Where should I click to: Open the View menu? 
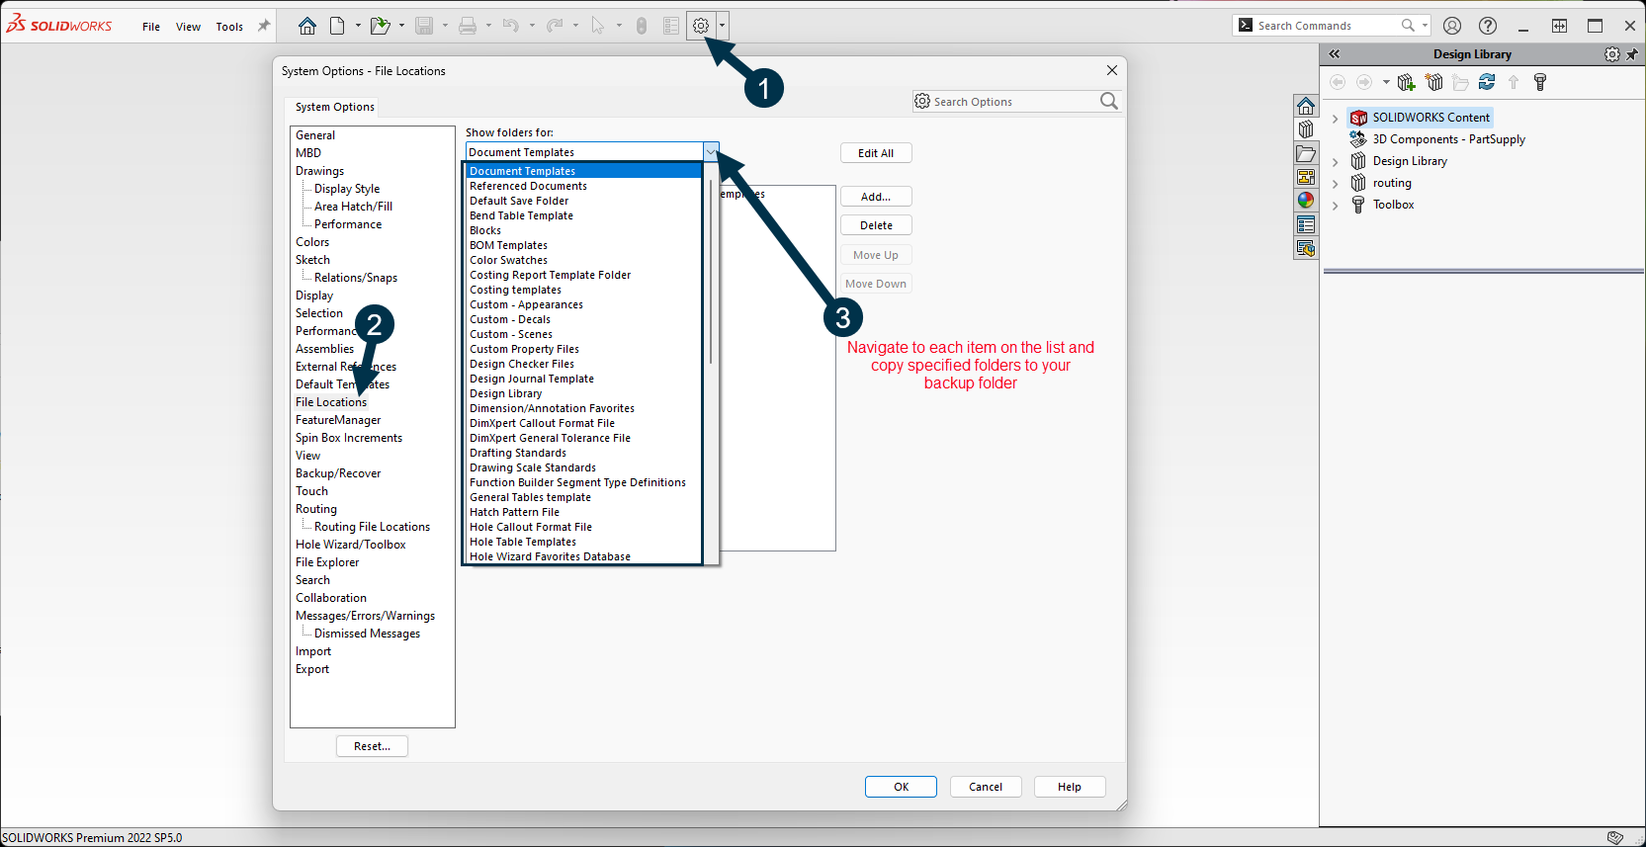(188, 27)
